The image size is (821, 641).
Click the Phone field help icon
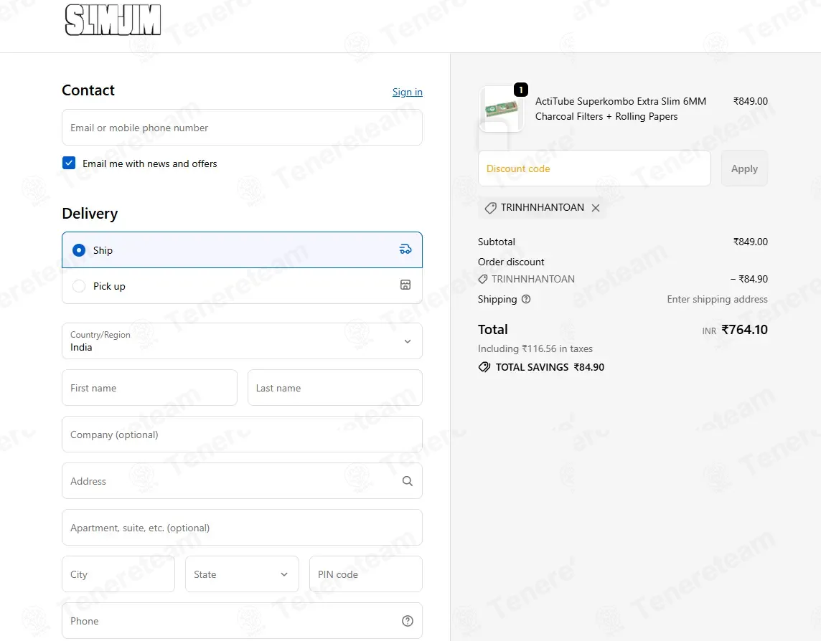tap(408, 621)
